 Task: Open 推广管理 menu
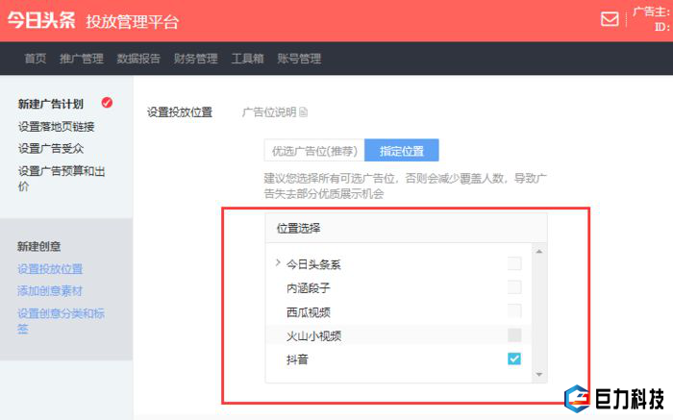pos(82,59)
